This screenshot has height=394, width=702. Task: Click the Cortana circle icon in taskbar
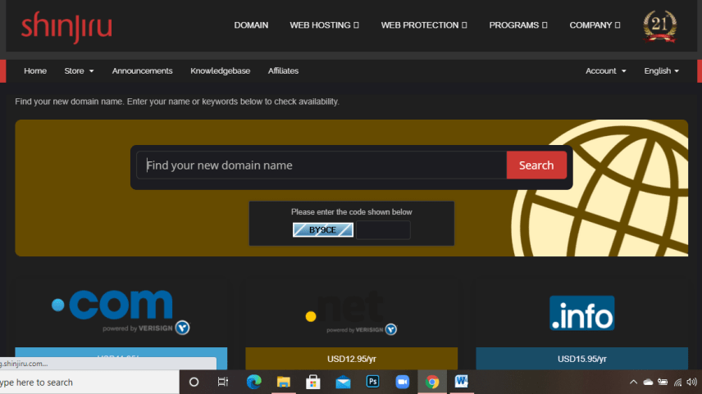coord(194,382)
